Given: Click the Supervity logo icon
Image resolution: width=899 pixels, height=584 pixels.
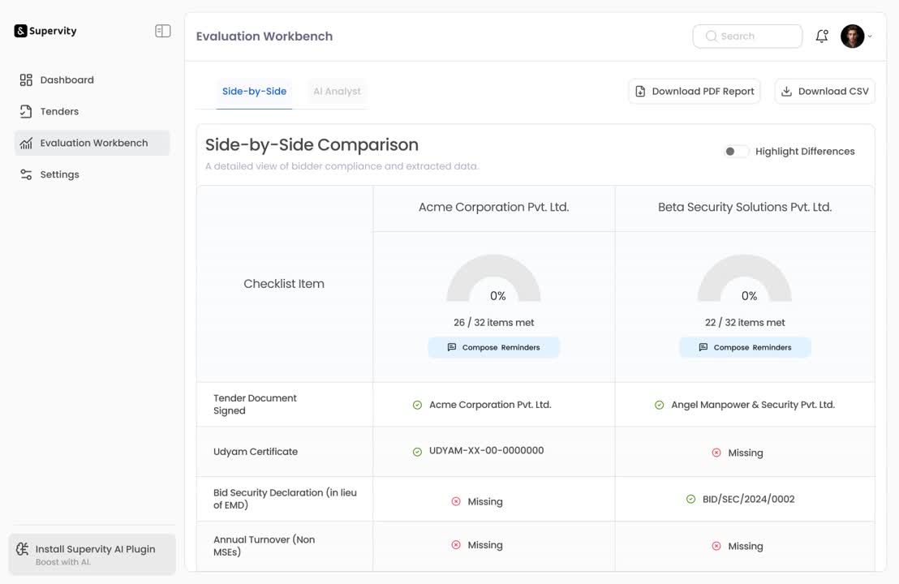Looking at the screenshot, I should [20, 31].
